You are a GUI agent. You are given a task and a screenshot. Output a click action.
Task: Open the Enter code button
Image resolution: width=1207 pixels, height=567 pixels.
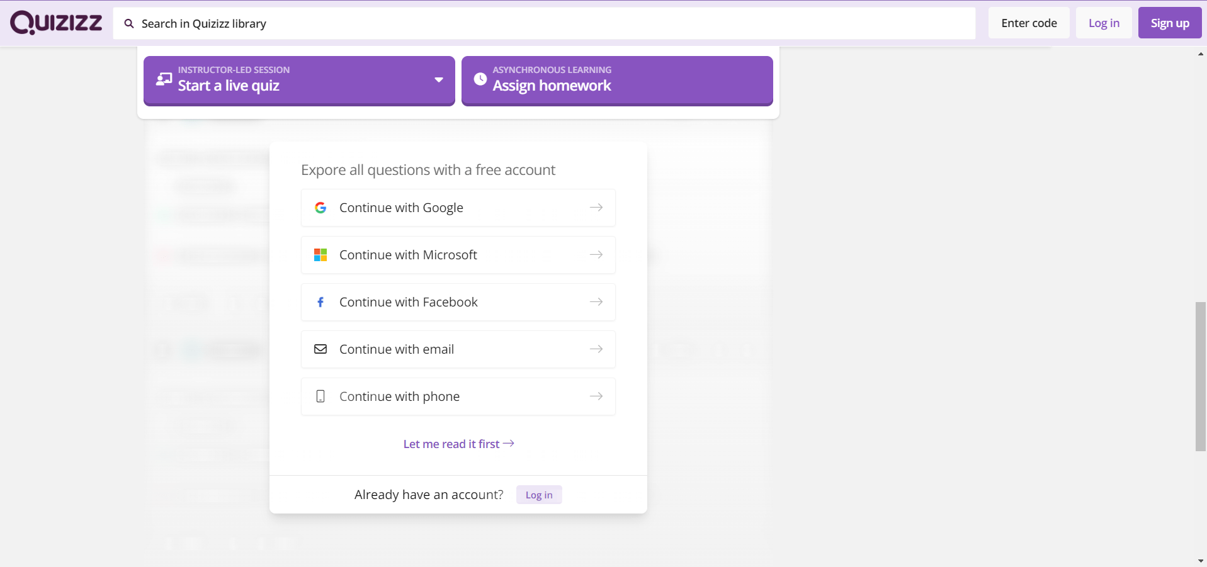coord(1029,23)
